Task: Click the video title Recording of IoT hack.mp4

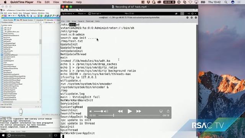Action: pos(131,7)
